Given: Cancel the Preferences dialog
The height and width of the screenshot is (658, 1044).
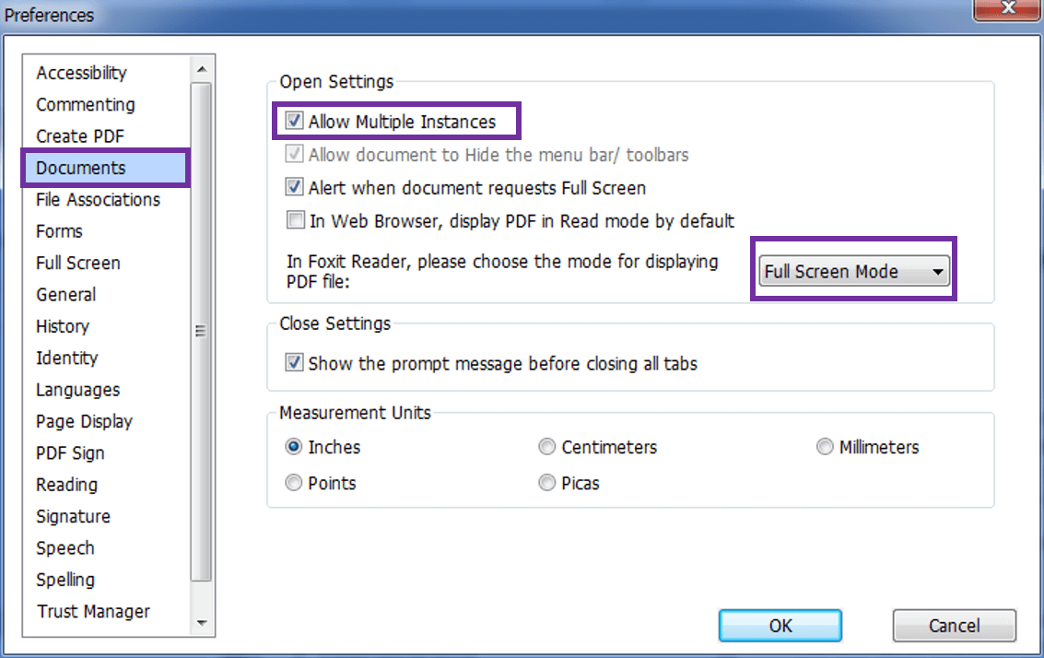Looking at the screenshot, I should tap(954, 625).
